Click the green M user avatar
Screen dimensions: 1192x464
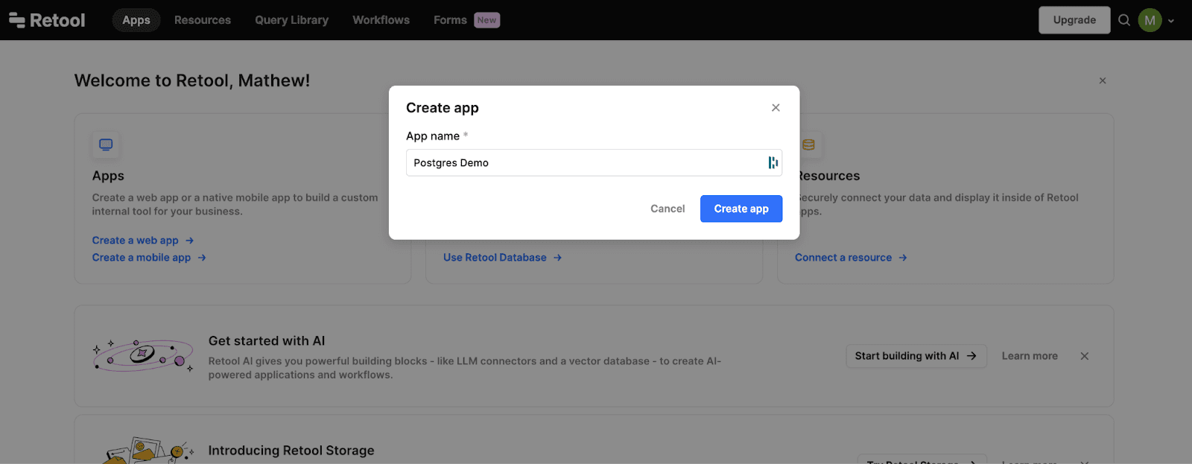point(1150,20)
